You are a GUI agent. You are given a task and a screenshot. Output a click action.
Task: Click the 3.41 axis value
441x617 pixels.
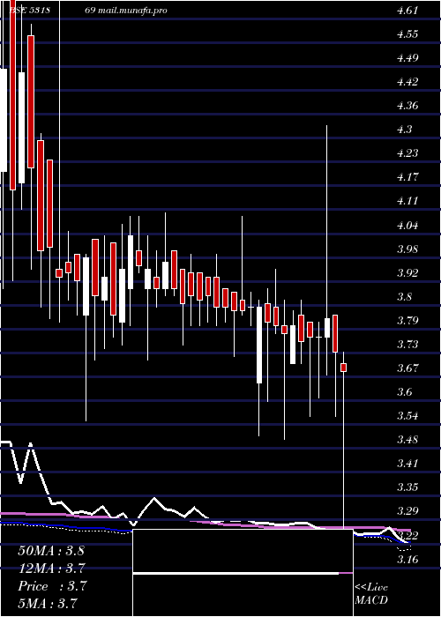407,463
